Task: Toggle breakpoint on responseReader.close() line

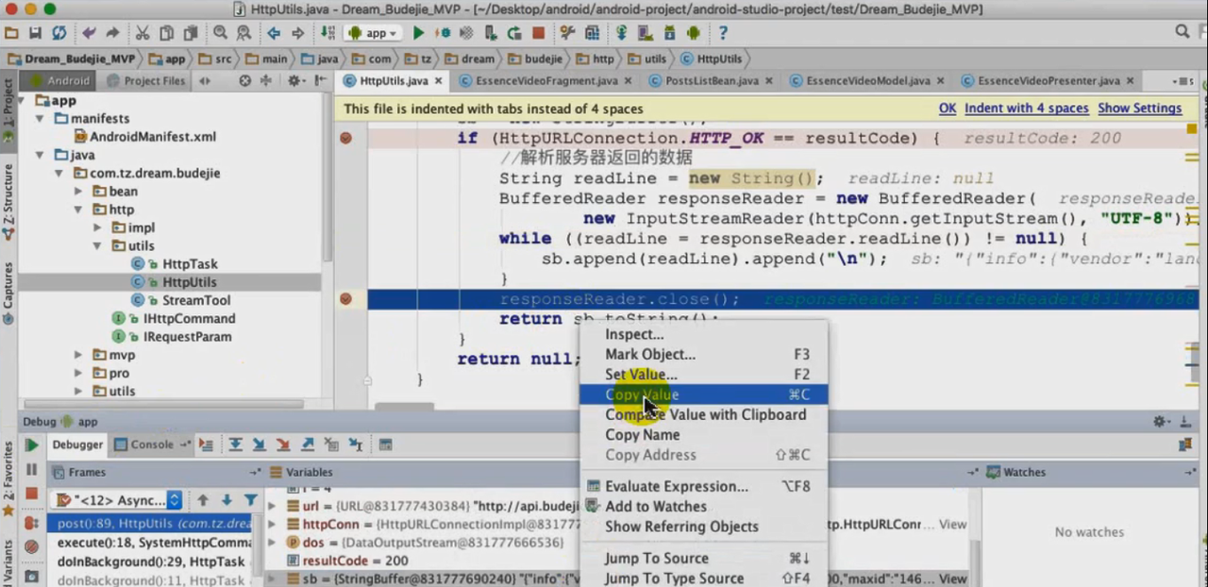Action: (345, 299)
